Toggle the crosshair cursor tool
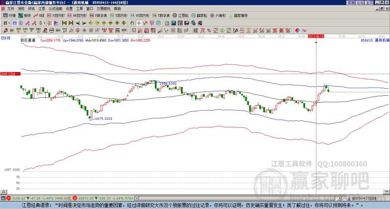390x209 pixels. [139, 23]
